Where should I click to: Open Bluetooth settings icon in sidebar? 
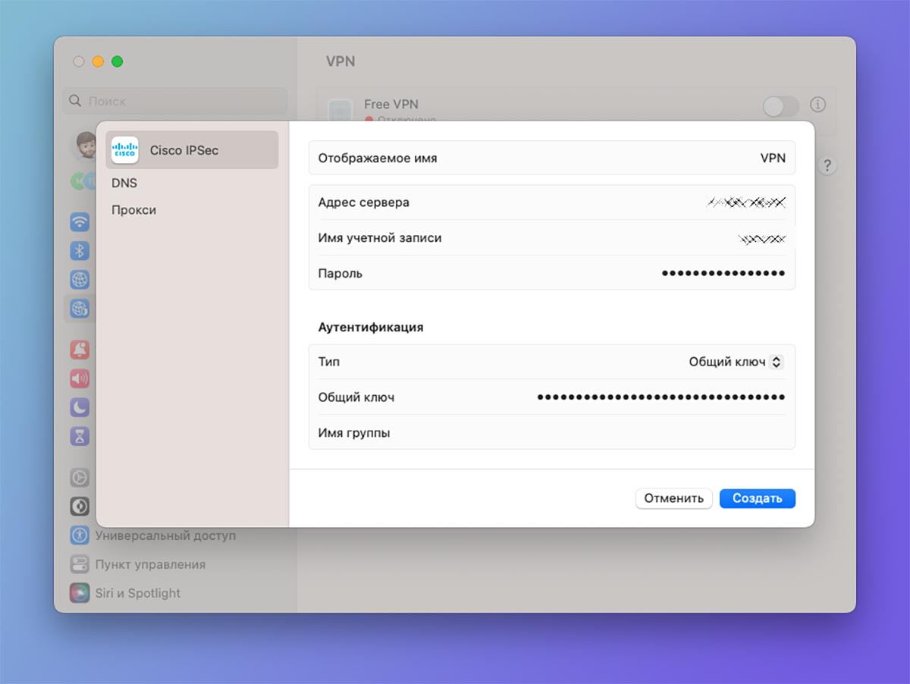coord(80,250)
